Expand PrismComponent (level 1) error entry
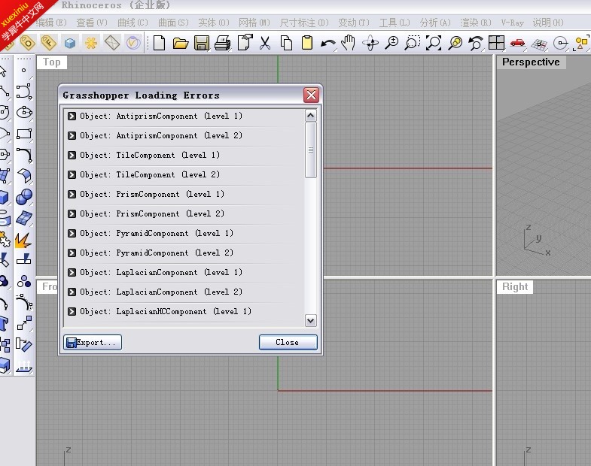Screen dimensions: 591x466 pyautogui.click(x=72, y=194)
